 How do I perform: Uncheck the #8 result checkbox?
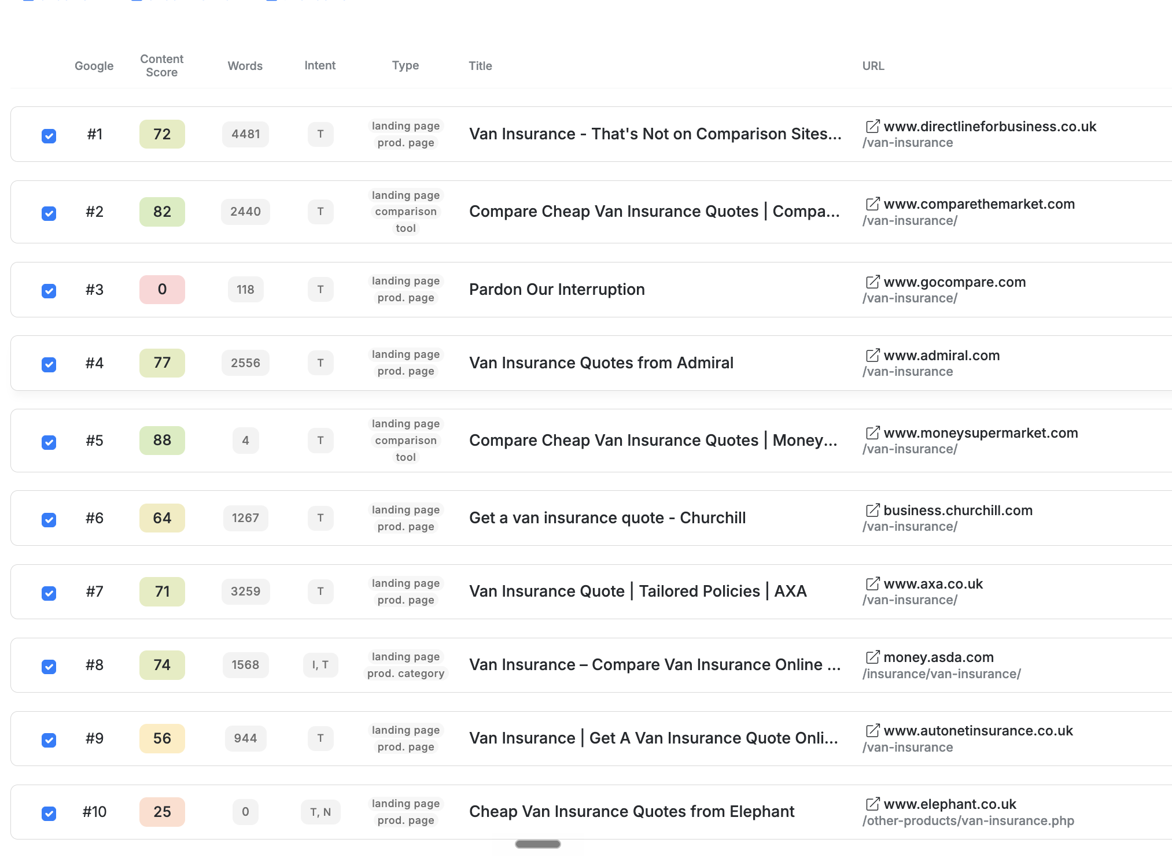click(49, 667)
